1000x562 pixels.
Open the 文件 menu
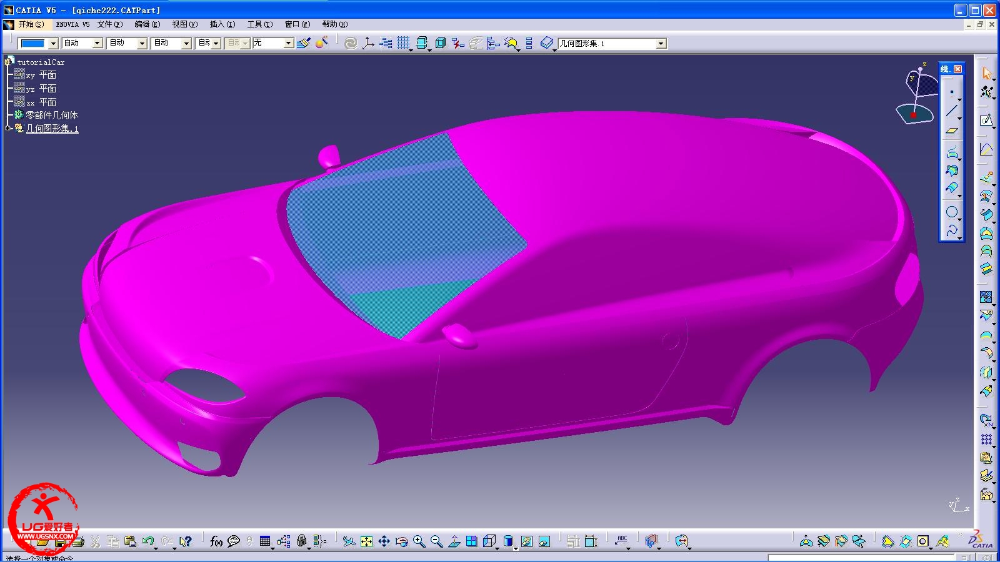tap(109, 24)
